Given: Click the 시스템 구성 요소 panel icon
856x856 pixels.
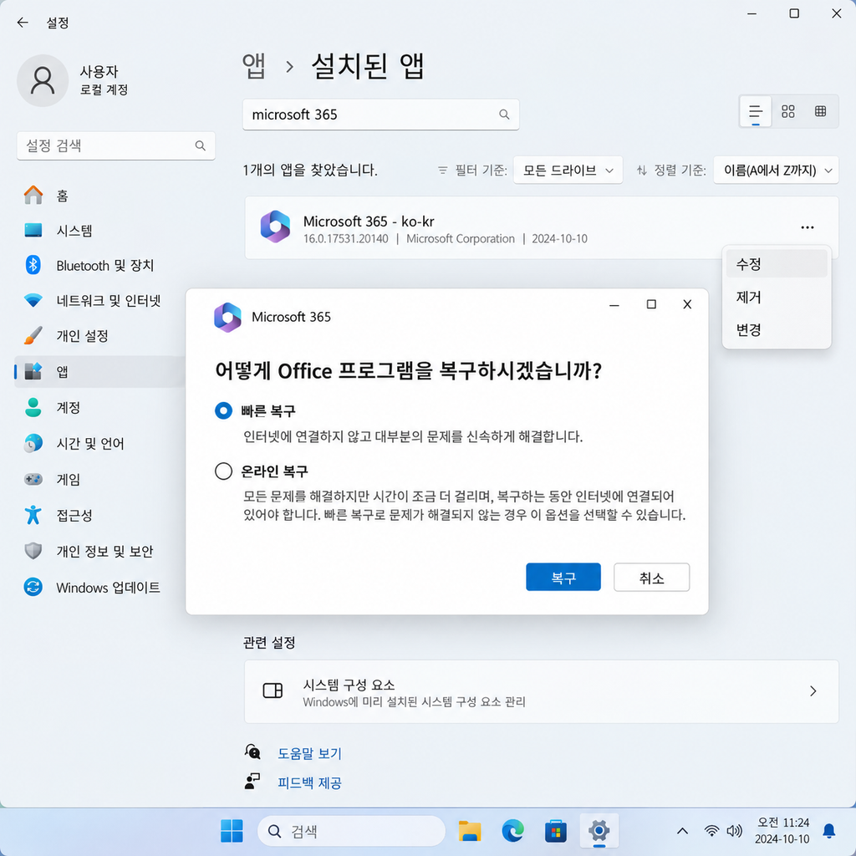Looking at the screenshot, I should [x=273, y=690].
